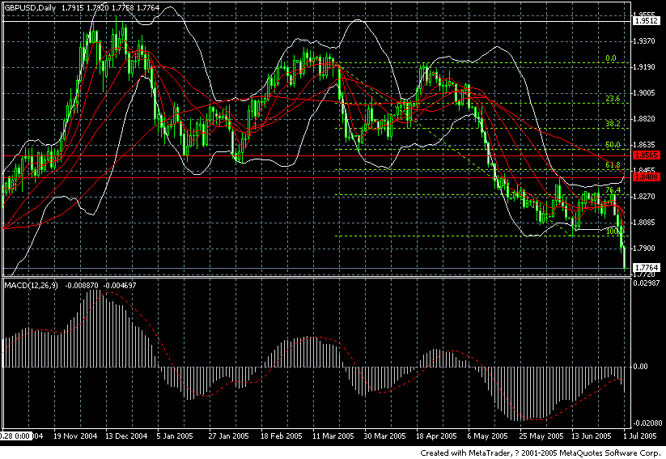The image size is (666, 459).
Task: Click the 6 May 2005 date label
Action: [x=488, y=436]
